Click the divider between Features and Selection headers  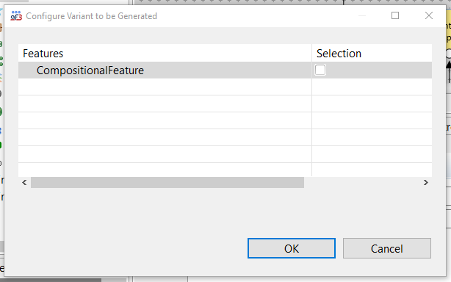311,54
